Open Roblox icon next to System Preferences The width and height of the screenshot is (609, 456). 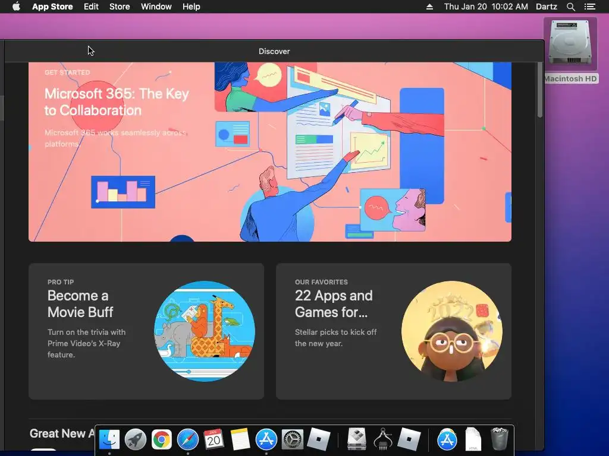tap(319, 439)
